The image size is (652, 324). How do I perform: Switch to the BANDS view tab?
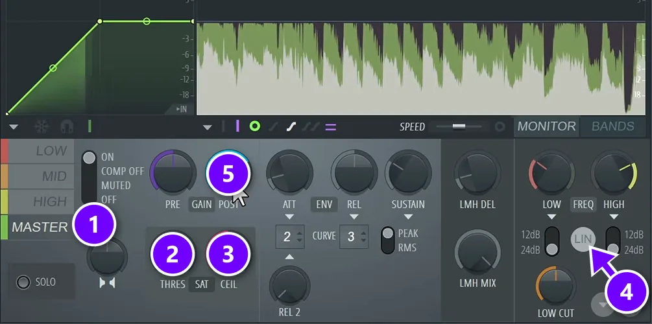pyautogui.click(x=613, y=126)
